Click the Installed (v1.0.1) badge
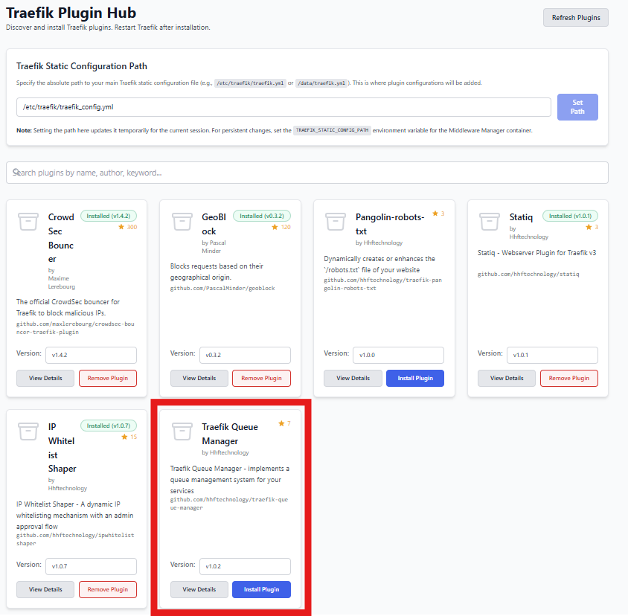This screenshot has height=616, width=628. point(570,216)
